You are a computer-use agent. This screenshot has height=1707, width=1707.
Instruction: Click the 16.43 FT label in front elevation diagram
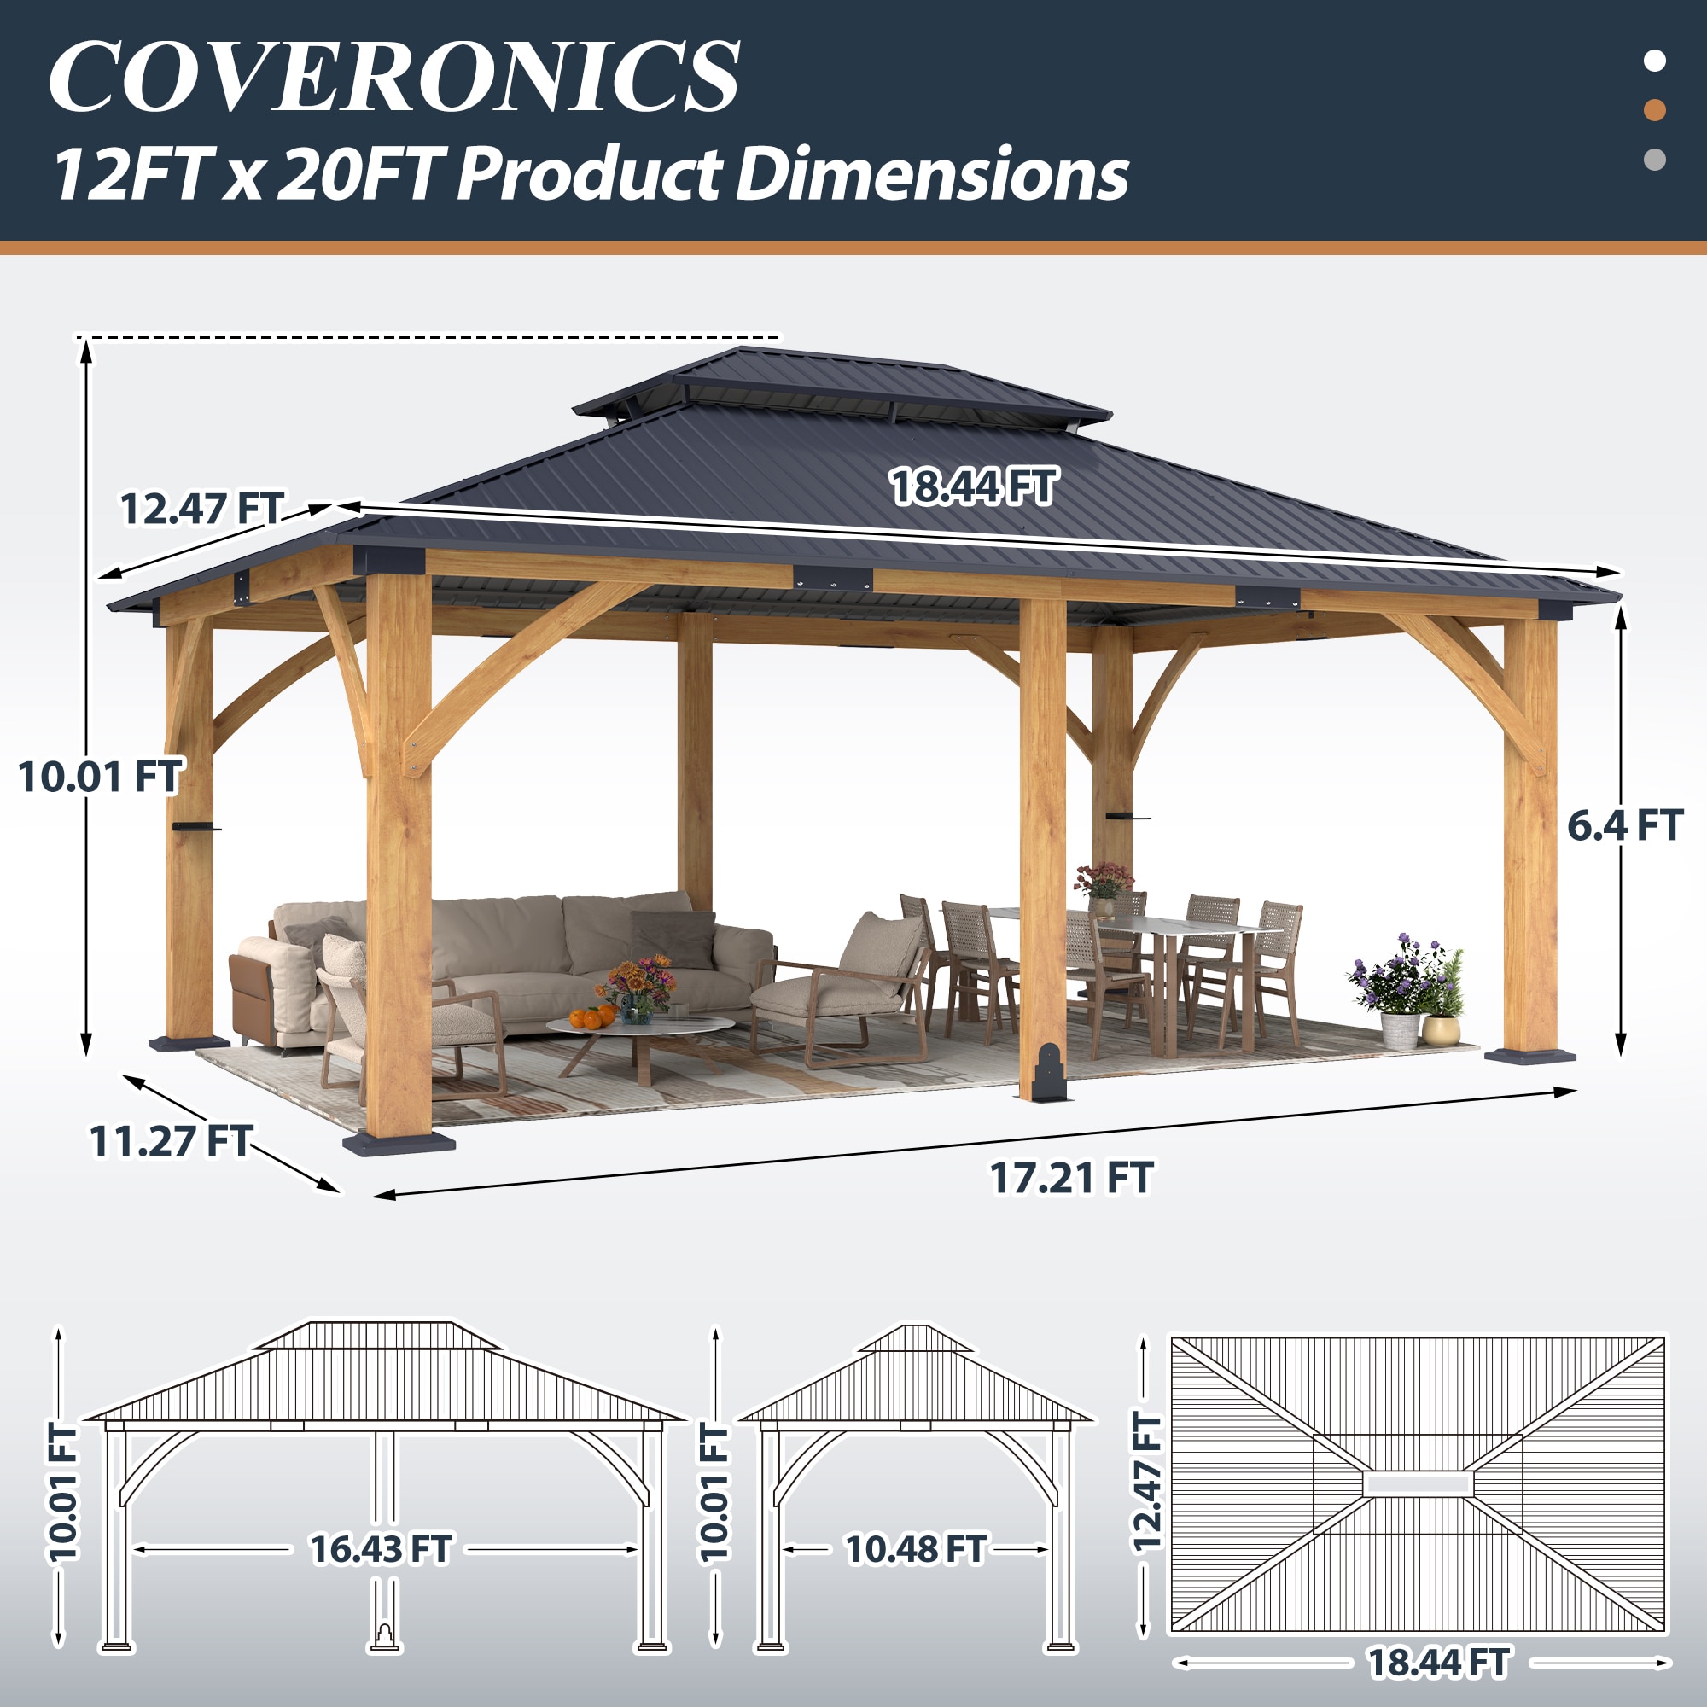click(x=381, y=1549)
